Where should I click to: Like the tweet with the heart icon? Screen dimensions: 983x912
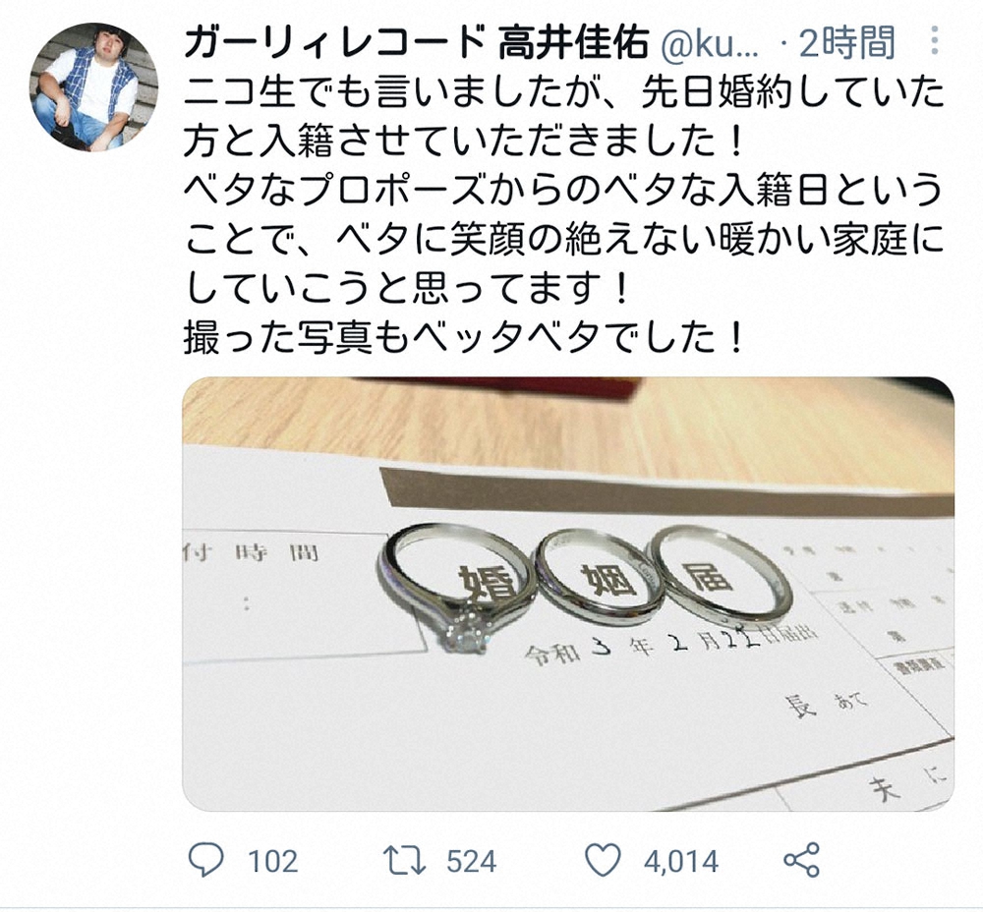tap(603, 860)
